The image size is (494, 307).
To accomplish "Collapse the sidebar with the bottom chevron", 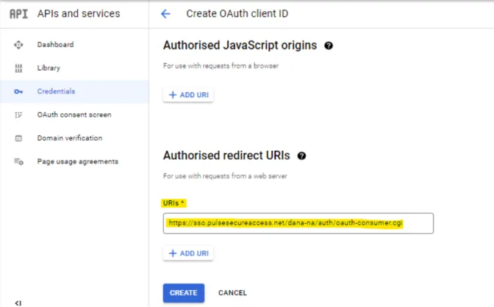I will pos(18,303).
